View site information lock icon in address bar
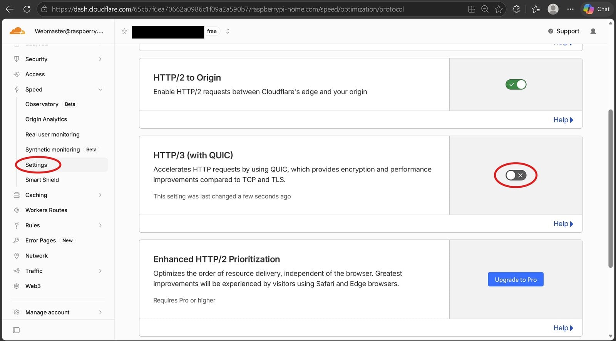 tap(44, 9)
